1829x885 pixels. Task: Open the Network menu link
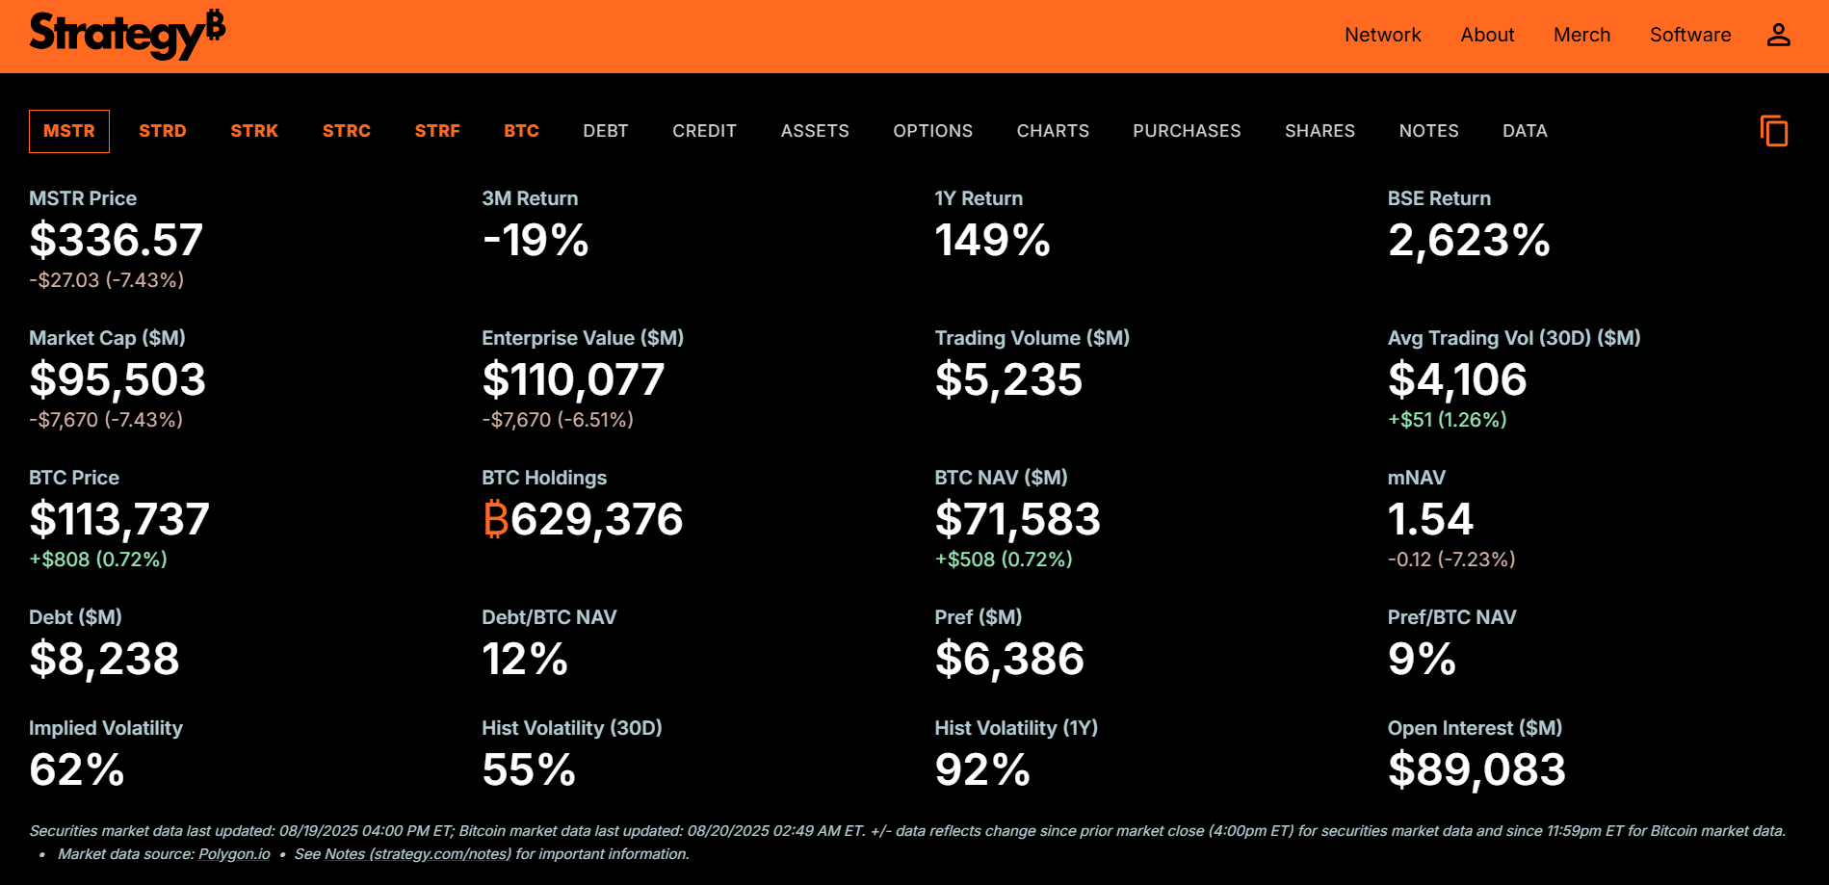pyautogui.click(x=1382, y=35)
